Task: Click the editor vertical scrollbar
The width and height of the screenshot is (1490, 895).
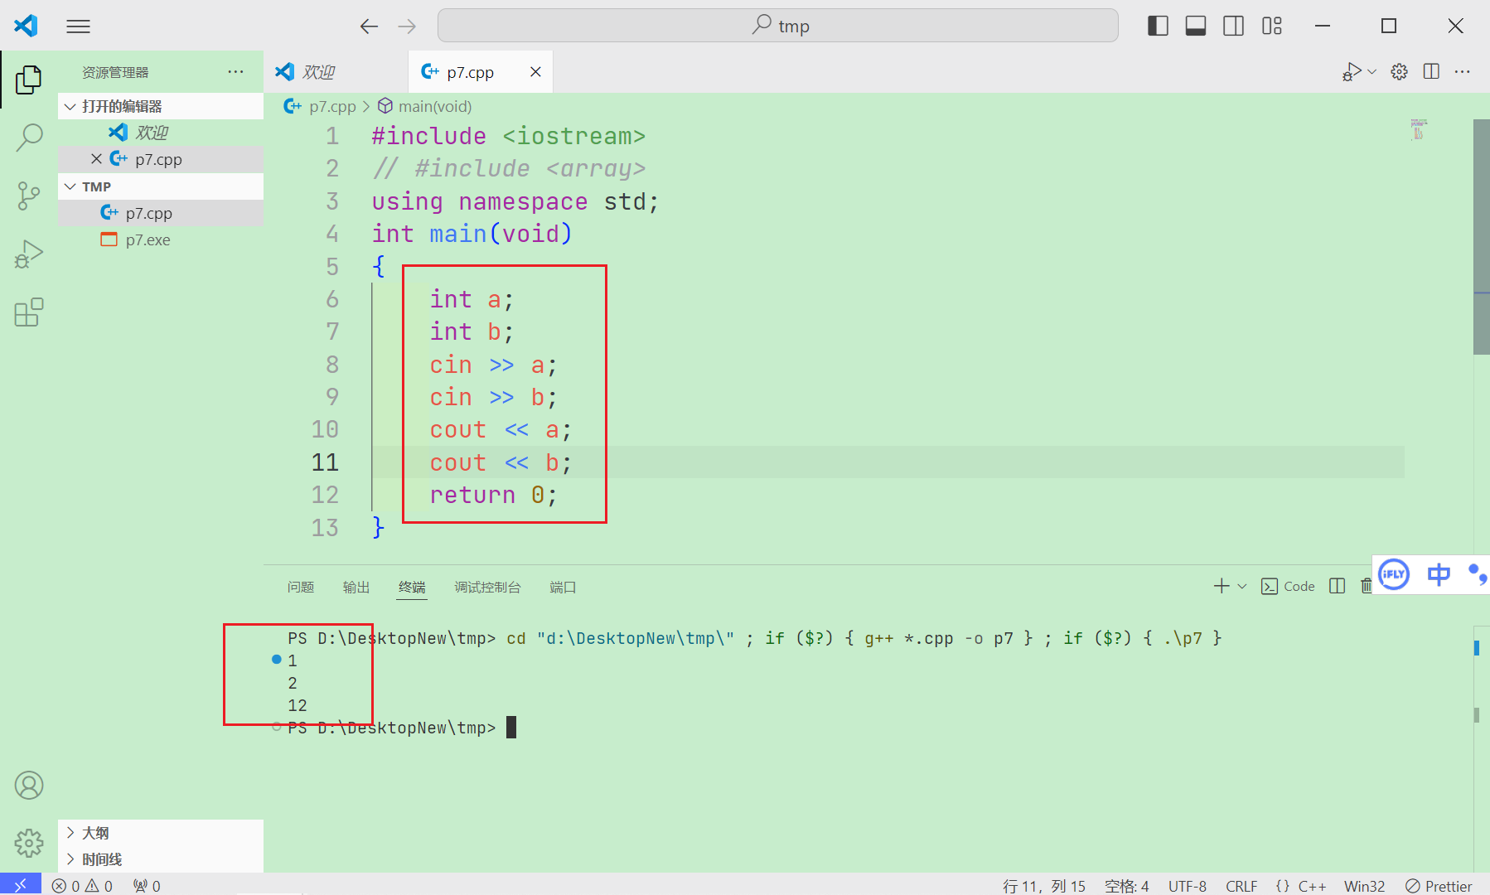Action: point(1481,237)
